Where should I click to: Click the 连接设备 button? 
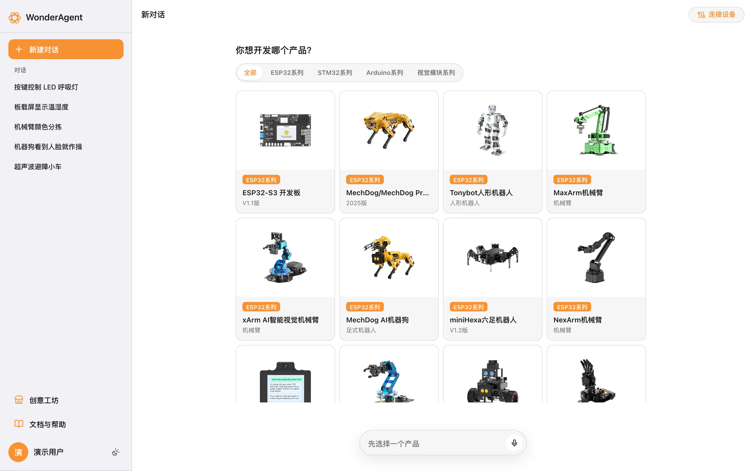[x=716, y=15]
